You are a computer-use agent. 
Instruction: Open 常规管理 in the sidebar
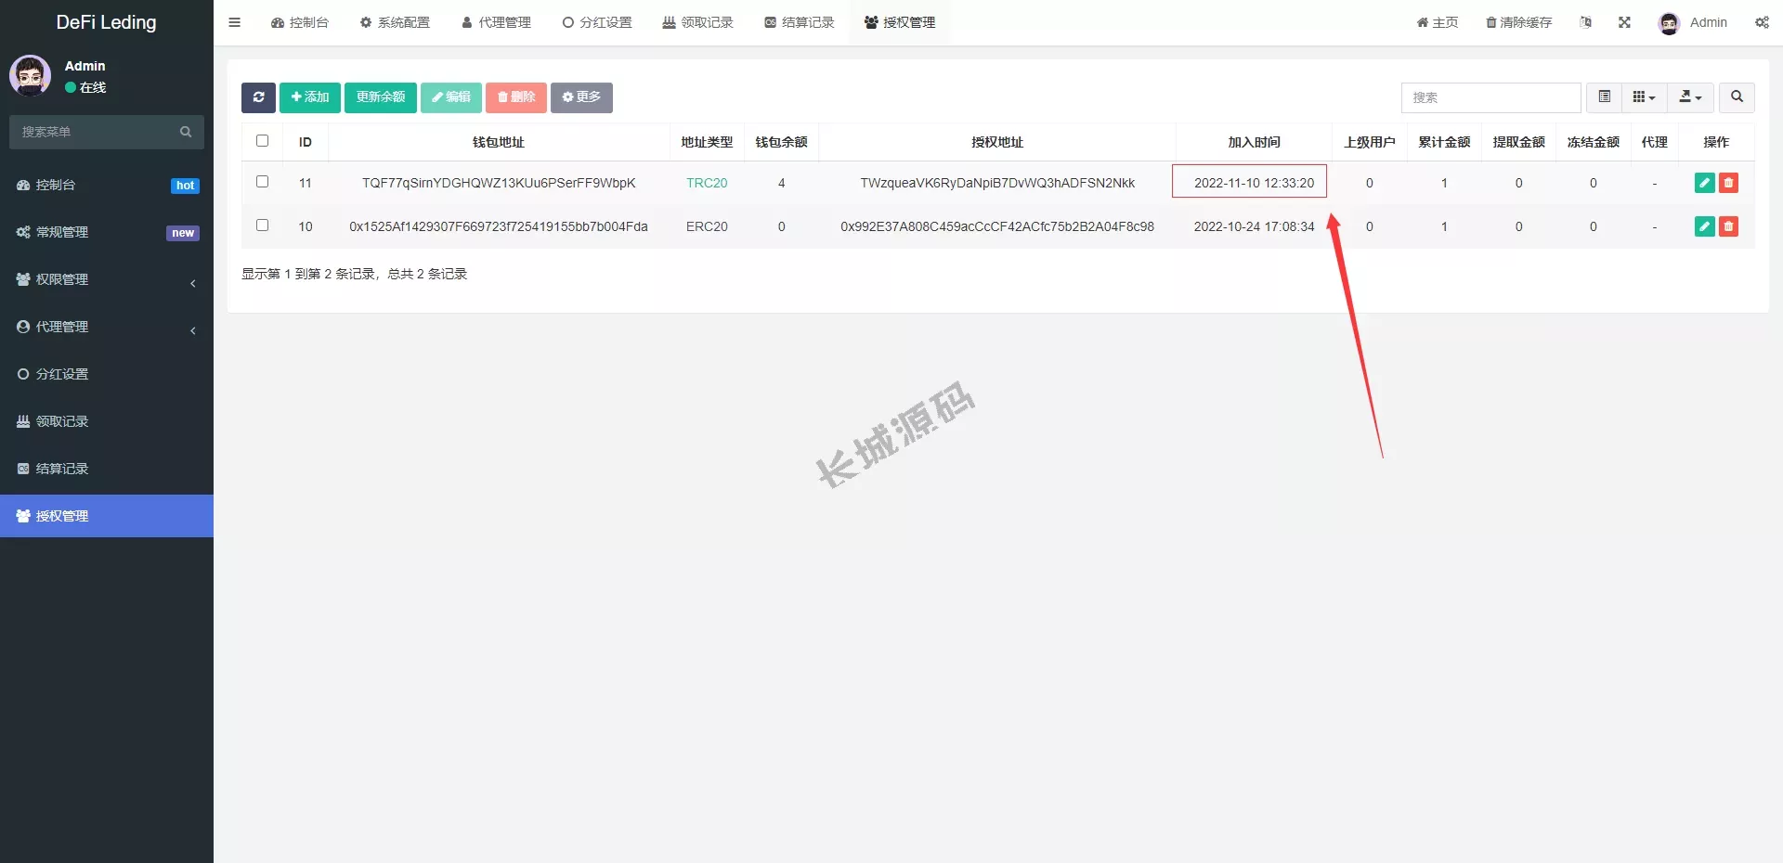click(x=107, y=232)
